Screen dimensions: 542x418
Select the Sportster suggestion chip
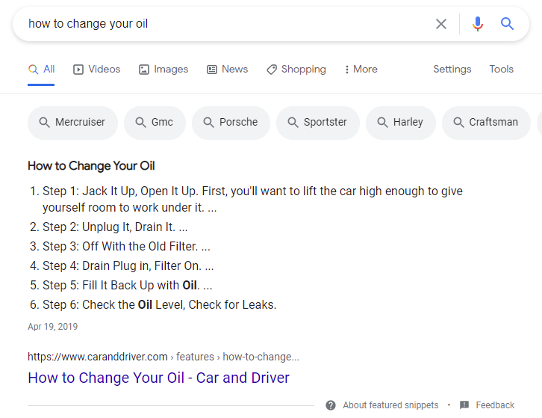317,123
